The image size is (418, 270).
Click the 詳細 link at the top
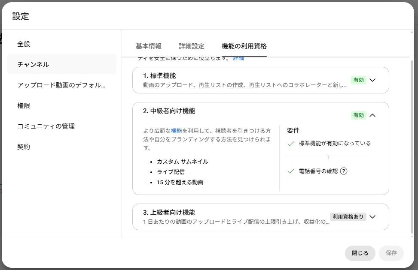coord(238,58)
